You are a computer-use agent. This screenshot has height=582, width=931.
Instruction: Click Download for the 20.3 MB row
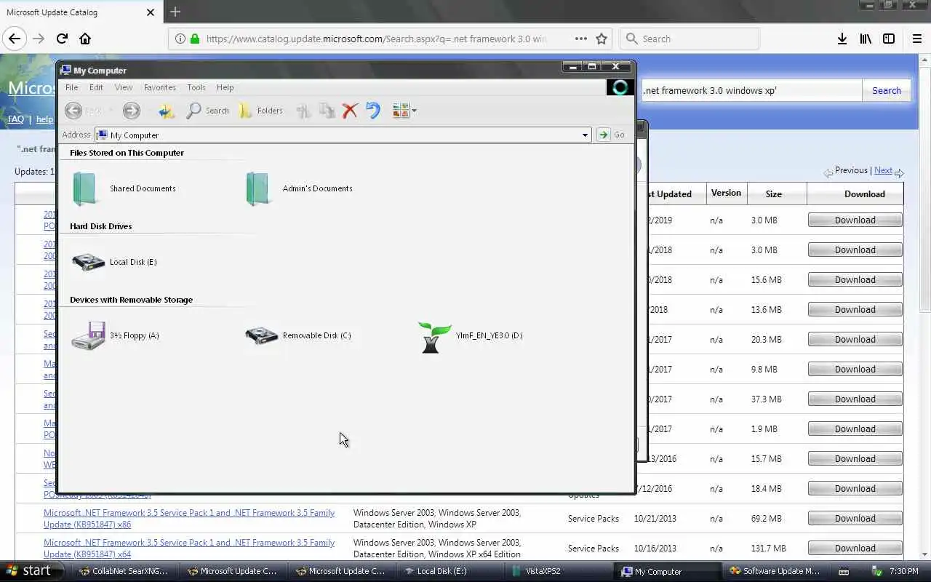[x=855, y=340]
